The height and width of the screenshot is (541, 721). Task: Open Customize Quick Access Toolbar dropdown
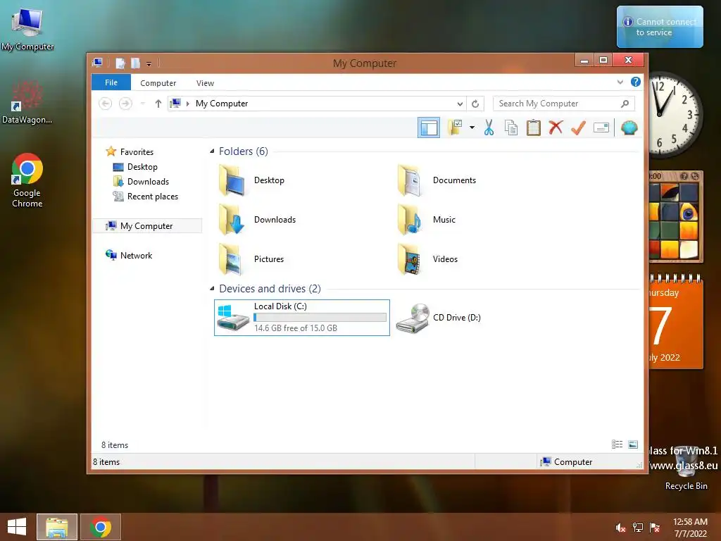pyautogui.click(x=149, y=63)
